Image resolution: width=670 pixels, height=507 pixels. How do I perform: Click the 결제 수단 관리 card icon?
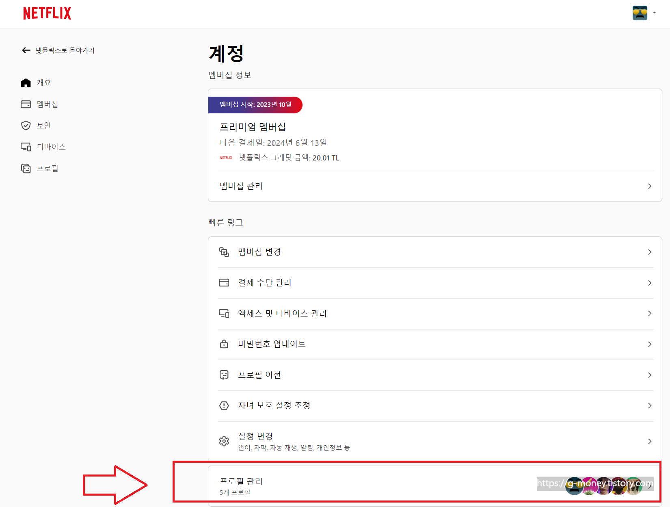(x=224, y=283)
